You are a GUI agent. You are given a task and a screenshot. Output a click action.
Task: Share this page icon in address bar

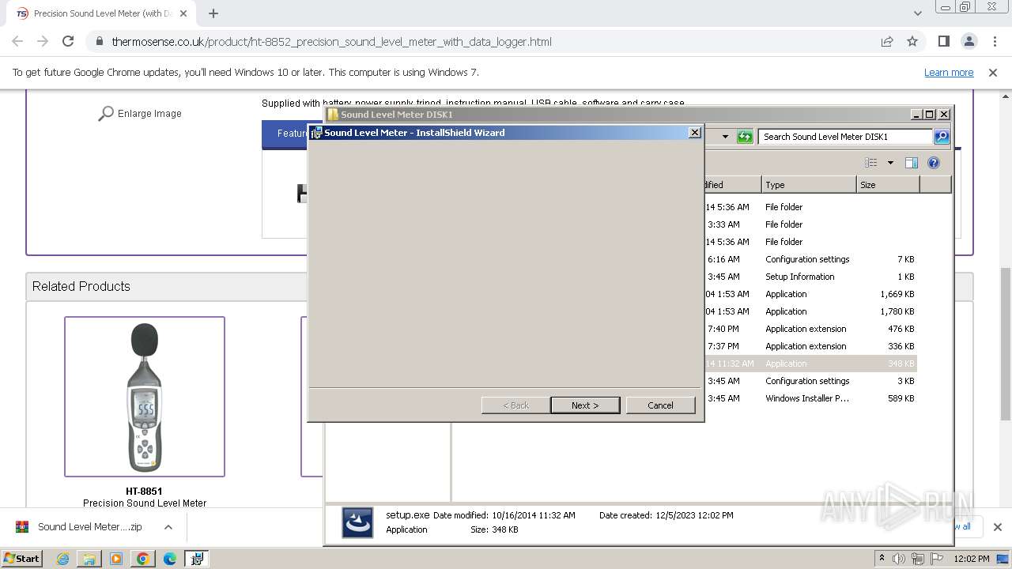887,41
